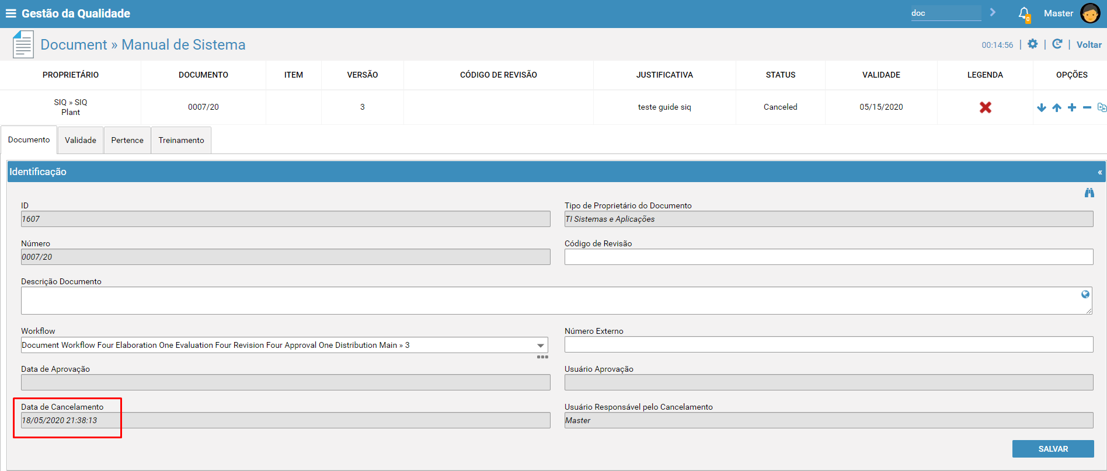
Task: Click the red X legend icon
Action: coord(986,107)
